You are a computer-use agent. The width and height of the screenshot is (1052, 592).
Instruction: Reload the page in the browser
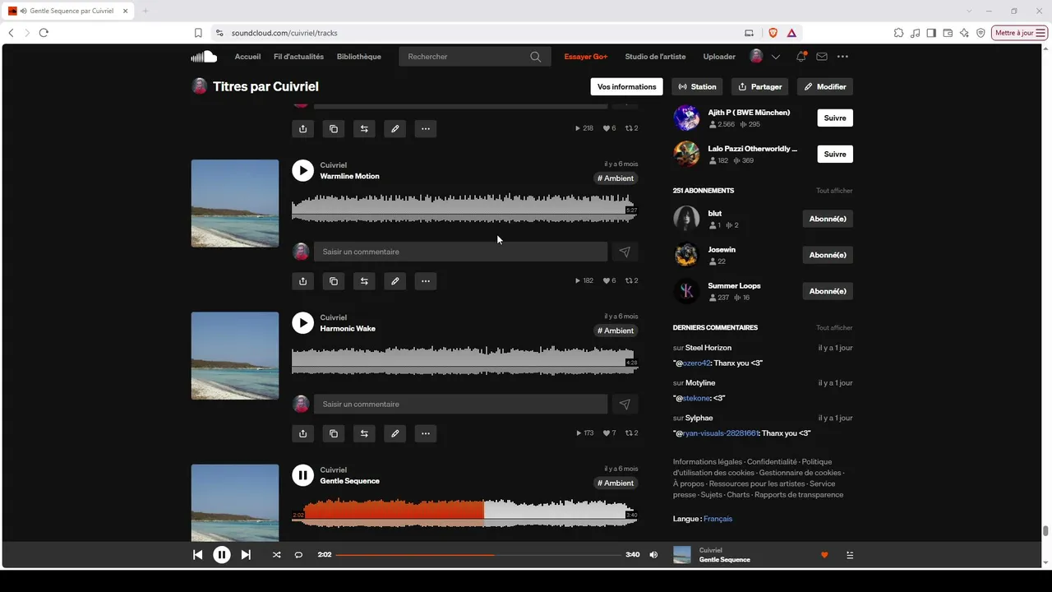[44, 33]
